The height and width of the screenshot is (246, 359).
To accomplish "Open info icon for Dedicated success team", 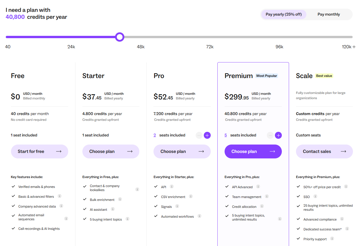I will tap(347, 229).
